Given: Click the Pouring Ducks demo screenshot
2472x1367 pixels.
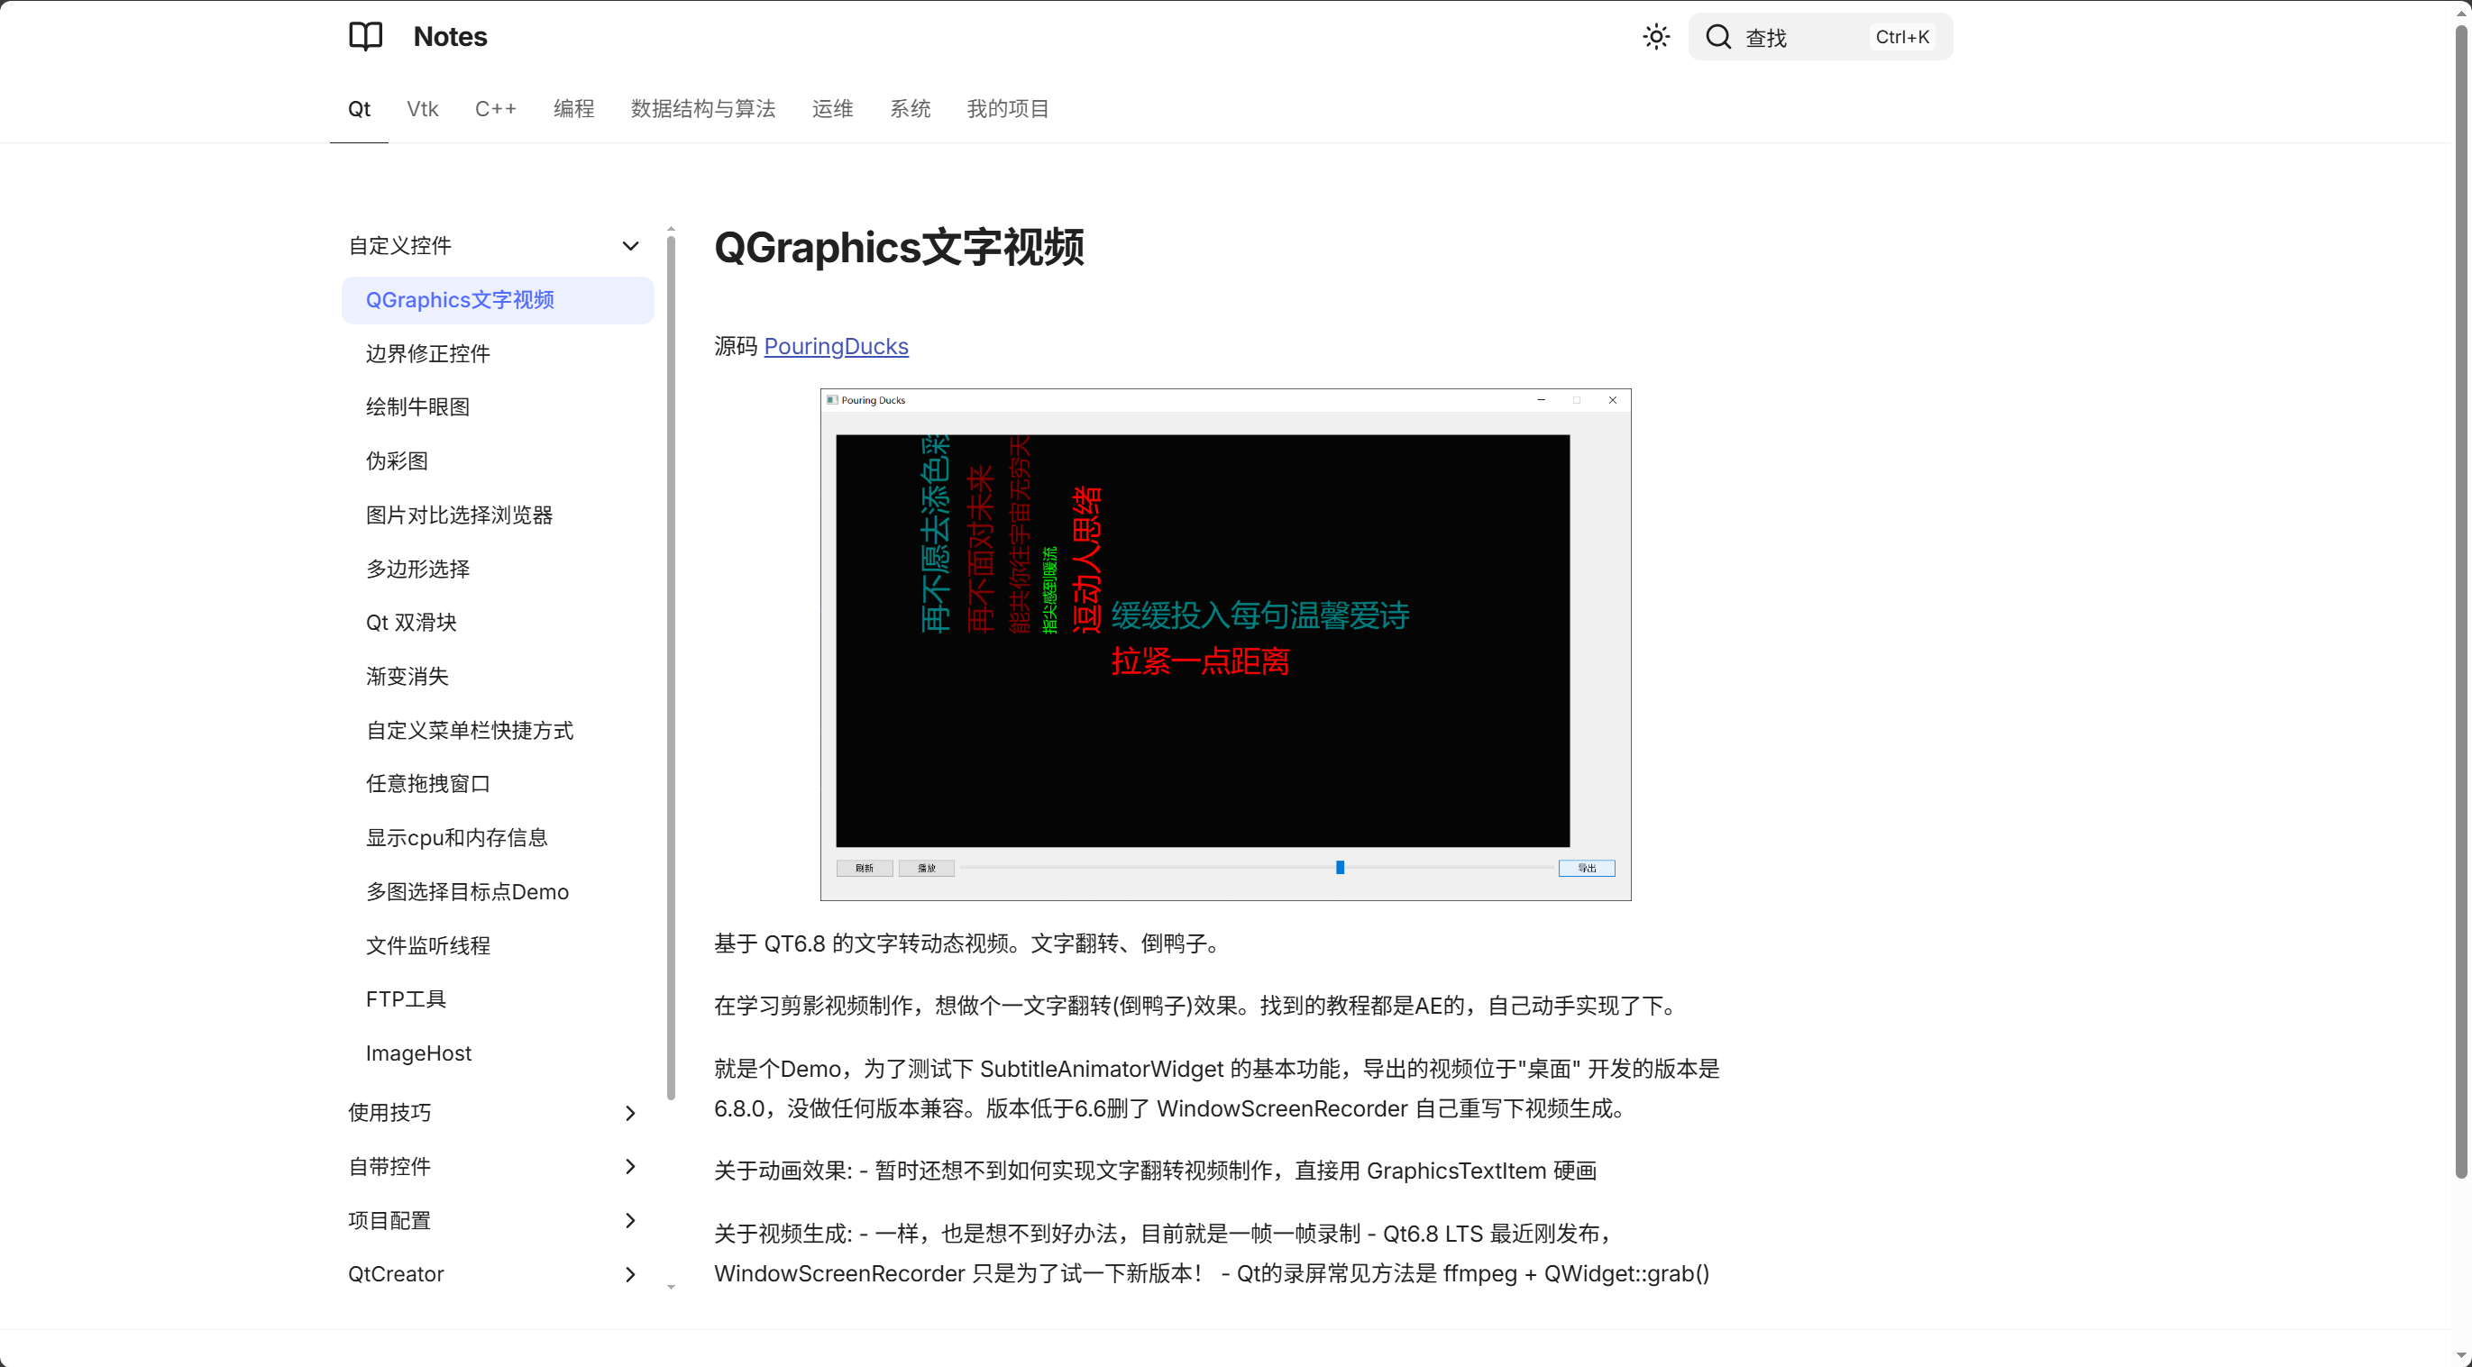Looking at the screenshot, I should click(1225, 643).
